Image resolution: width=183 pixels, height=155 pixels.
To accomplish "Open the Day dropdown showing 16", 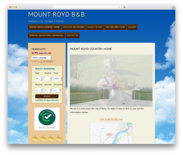I will click(38, 79).
